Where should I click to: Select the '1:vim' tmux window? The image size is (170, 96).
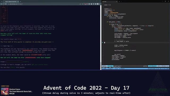tap(104, 69)
